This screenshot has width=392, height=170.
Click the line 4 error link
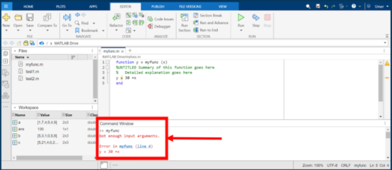(144, 146)
